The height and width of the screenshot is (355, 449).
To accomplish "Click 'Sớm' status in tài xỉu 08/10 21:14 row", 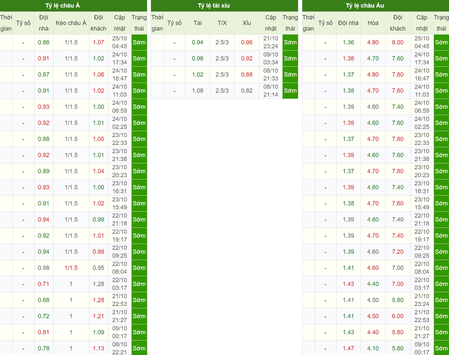I will 290,91.
